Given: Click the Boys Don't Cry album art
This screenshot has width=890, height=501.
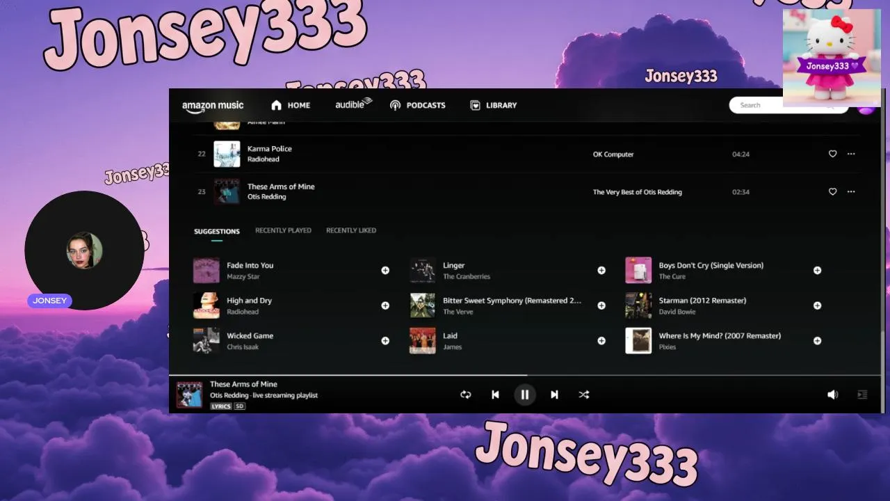Looking at the screenshot, I should [638, 270].
